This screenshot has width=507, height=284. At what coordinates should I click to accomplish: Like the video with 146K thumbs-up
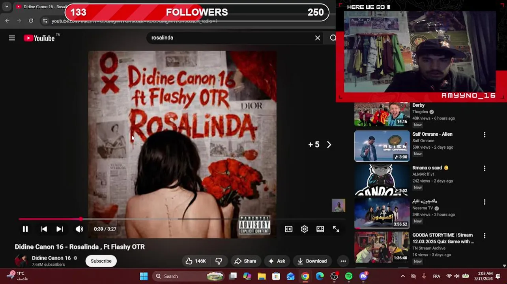[196, 261]
